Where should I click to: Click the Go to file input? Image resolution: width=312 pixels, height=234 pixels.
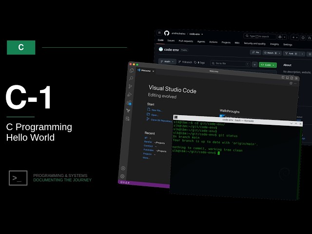[x=230, y=64]
